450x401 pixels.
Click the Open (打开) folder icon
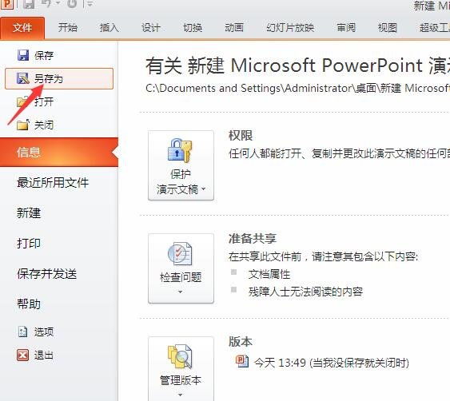coord(22,101)
